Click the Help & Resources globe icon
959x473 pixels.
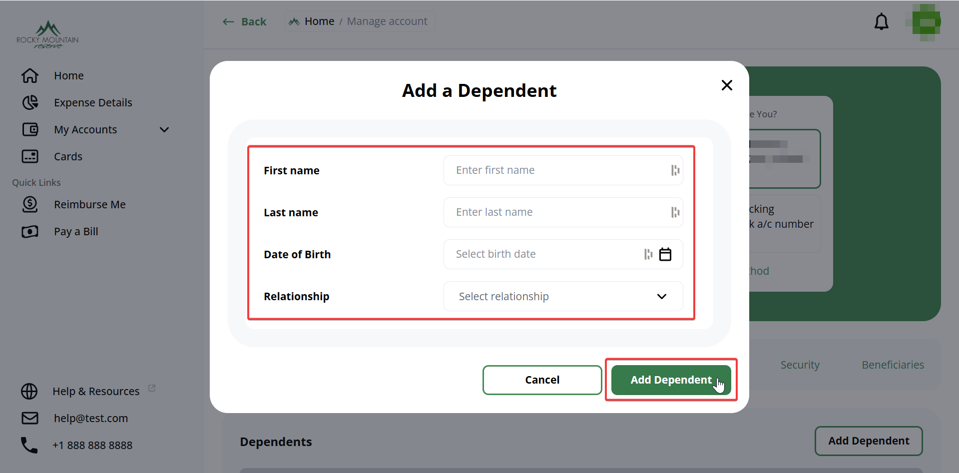[29, 391]
